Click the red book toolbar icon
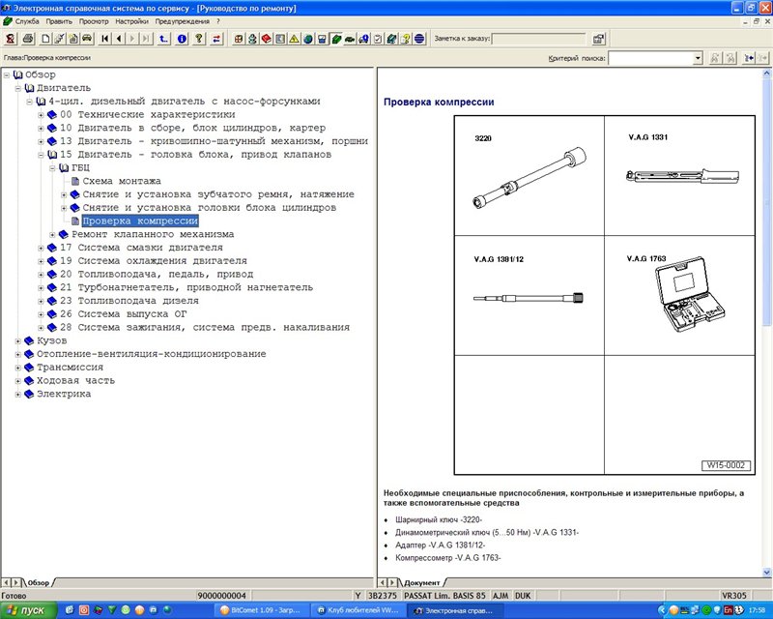This screenshot has width=773, height=619. click(267, 39)
